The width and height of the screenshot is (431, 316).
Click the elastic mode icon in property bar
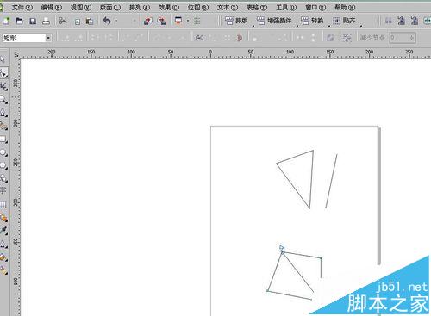330,38
